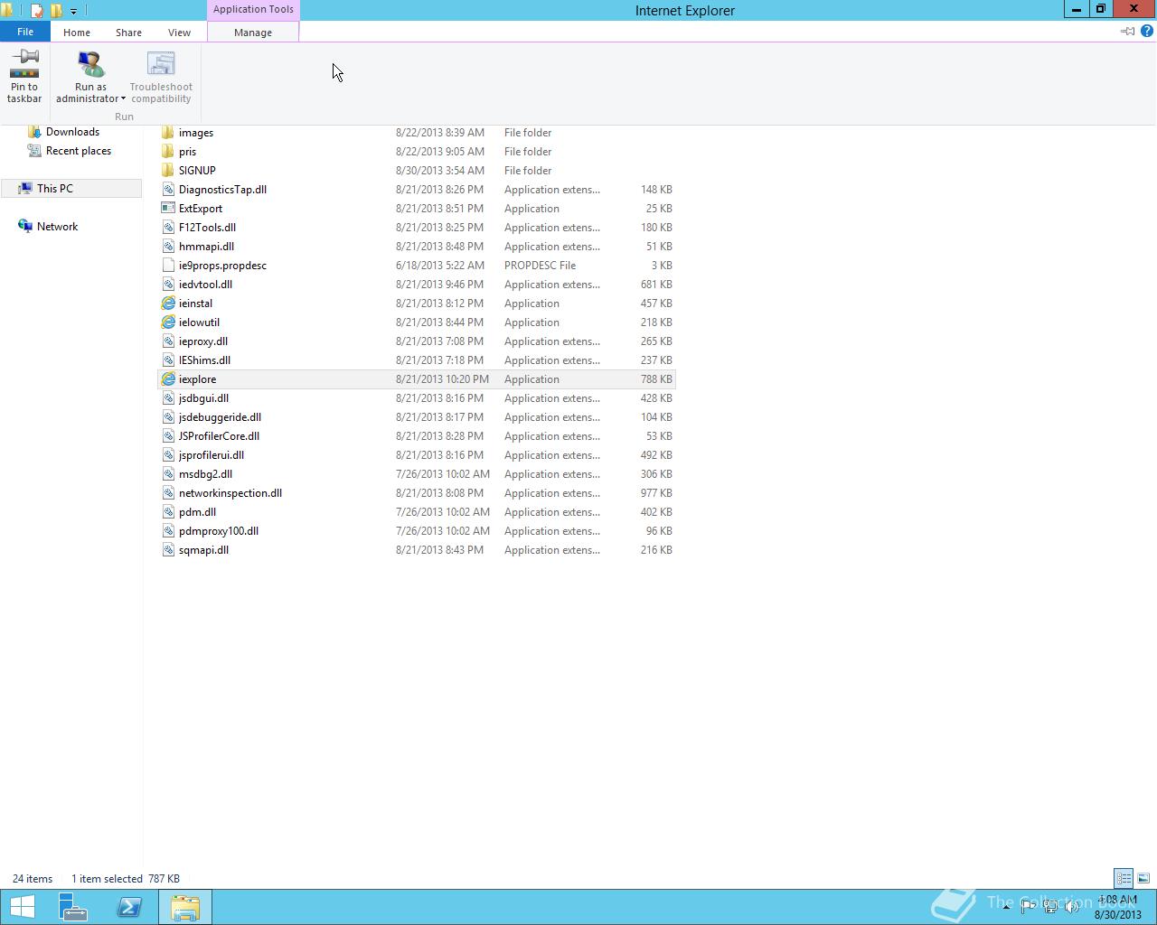
Task: Click the Pin to taskbar icon
Action: point(24,65)
